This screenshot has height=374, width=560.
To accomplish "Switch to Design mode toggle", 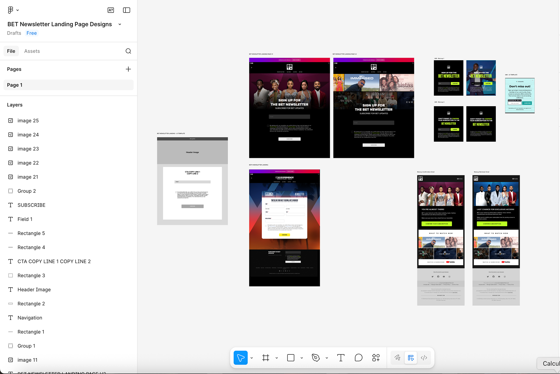I will [411, 358].
